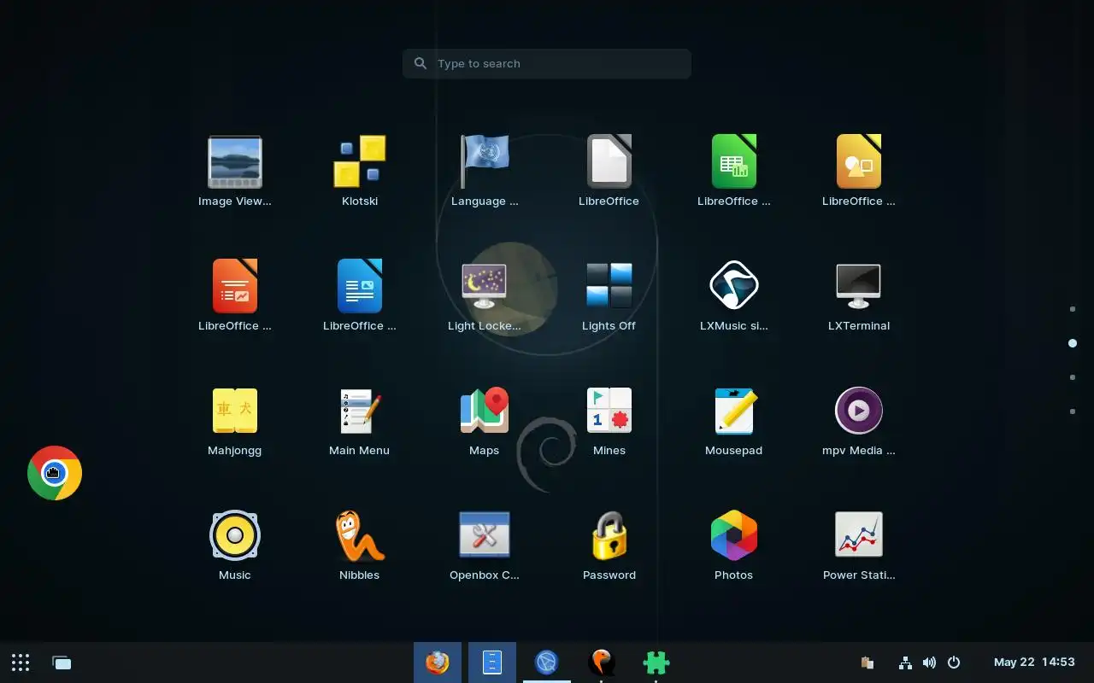Jump to the third app grid page dot
This screenshot has height=683, width=1094.
(1073, 377)
